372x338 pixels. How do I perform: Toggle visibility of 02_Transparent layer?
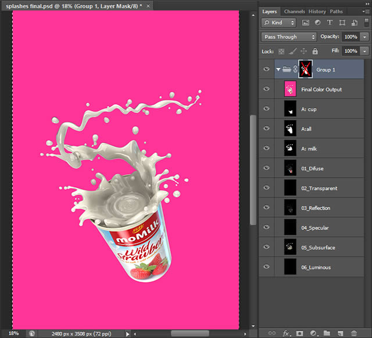tap(266, 188)
